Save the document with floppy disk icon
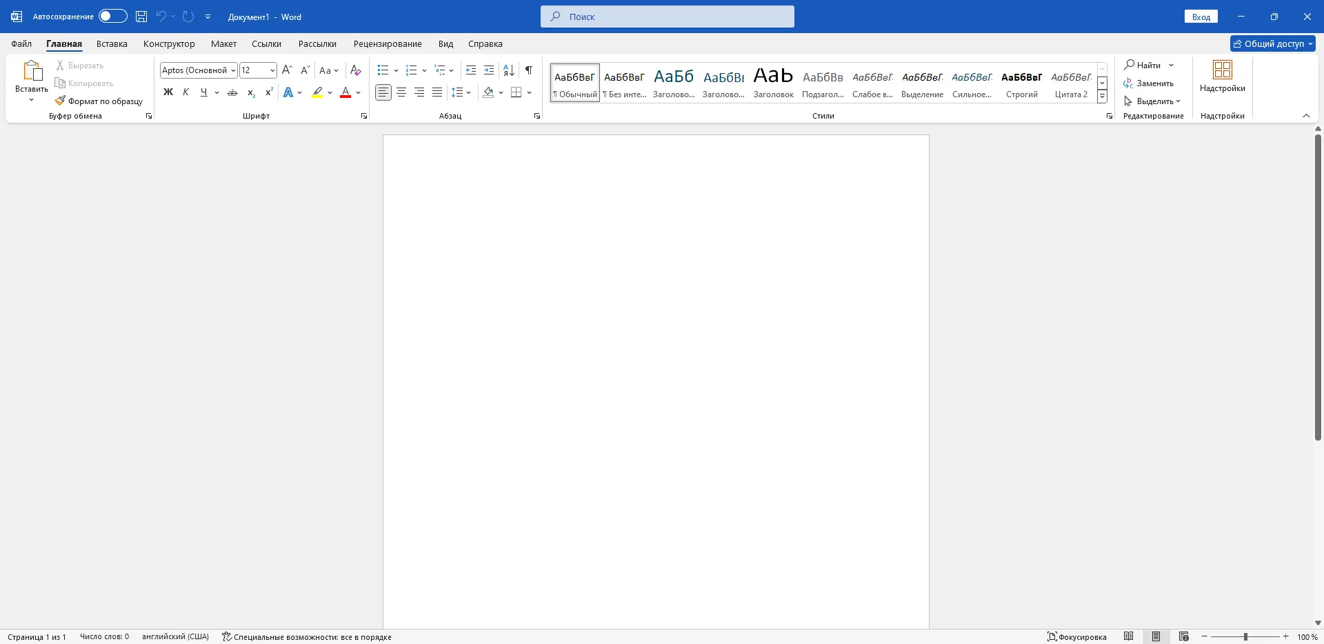Viewport: 1324px width, 644px height. [x=141, y=17]
